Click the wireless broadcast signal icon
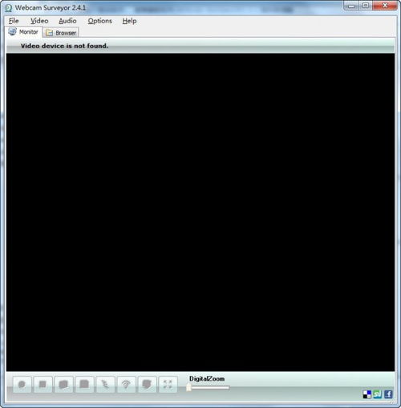 tap(126, 385)
